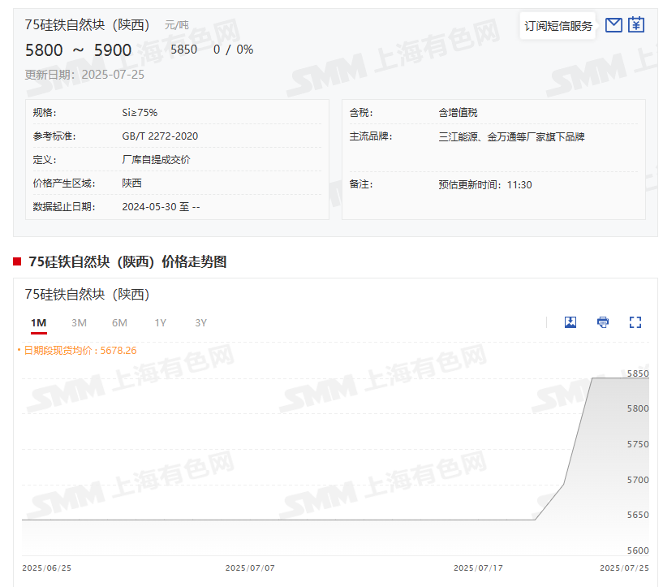The image size is (663, 587).
Task: Click the 5800 ~ 5900 price range text
Action: click(x=78, y=50)
